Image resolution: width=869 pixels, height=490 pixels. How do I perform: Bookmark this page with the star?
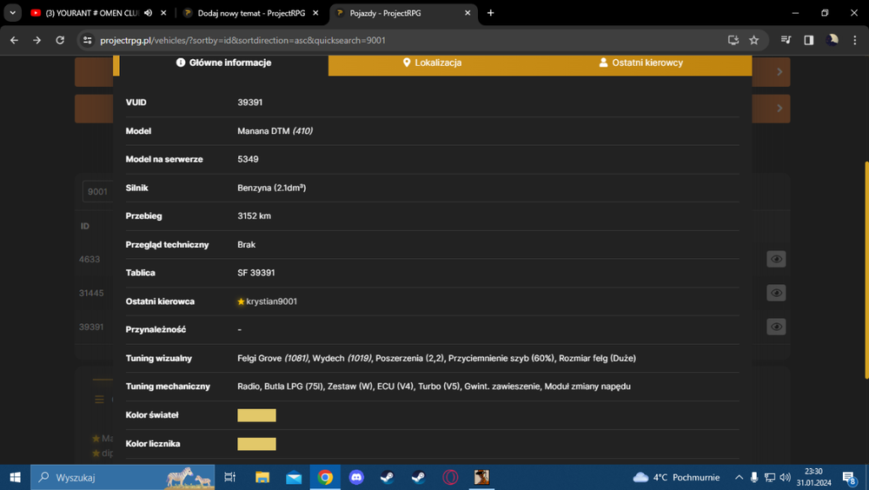click(753, 40)
